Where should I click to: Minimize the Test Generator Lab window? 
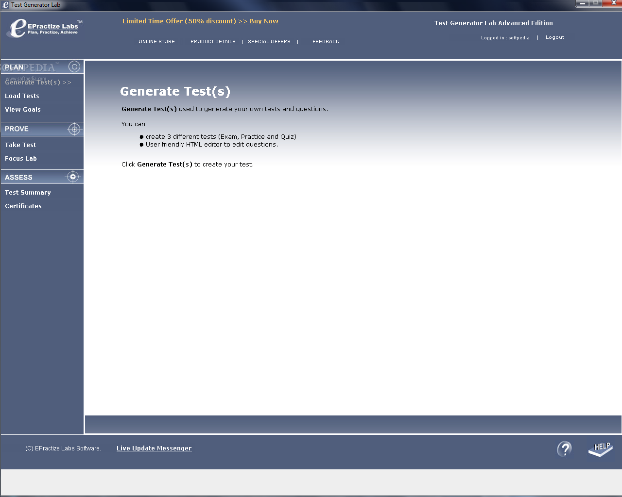[x=582, y=3]
